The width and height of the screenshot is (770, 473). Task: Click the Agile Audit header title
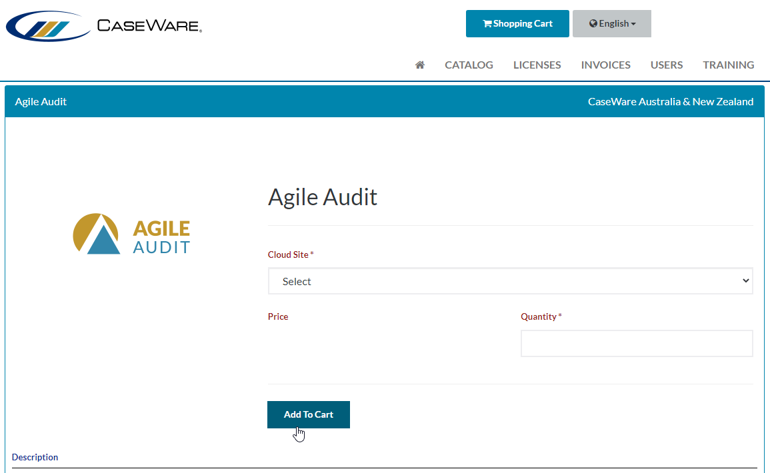pyautogui.click(x=41, y=101)
